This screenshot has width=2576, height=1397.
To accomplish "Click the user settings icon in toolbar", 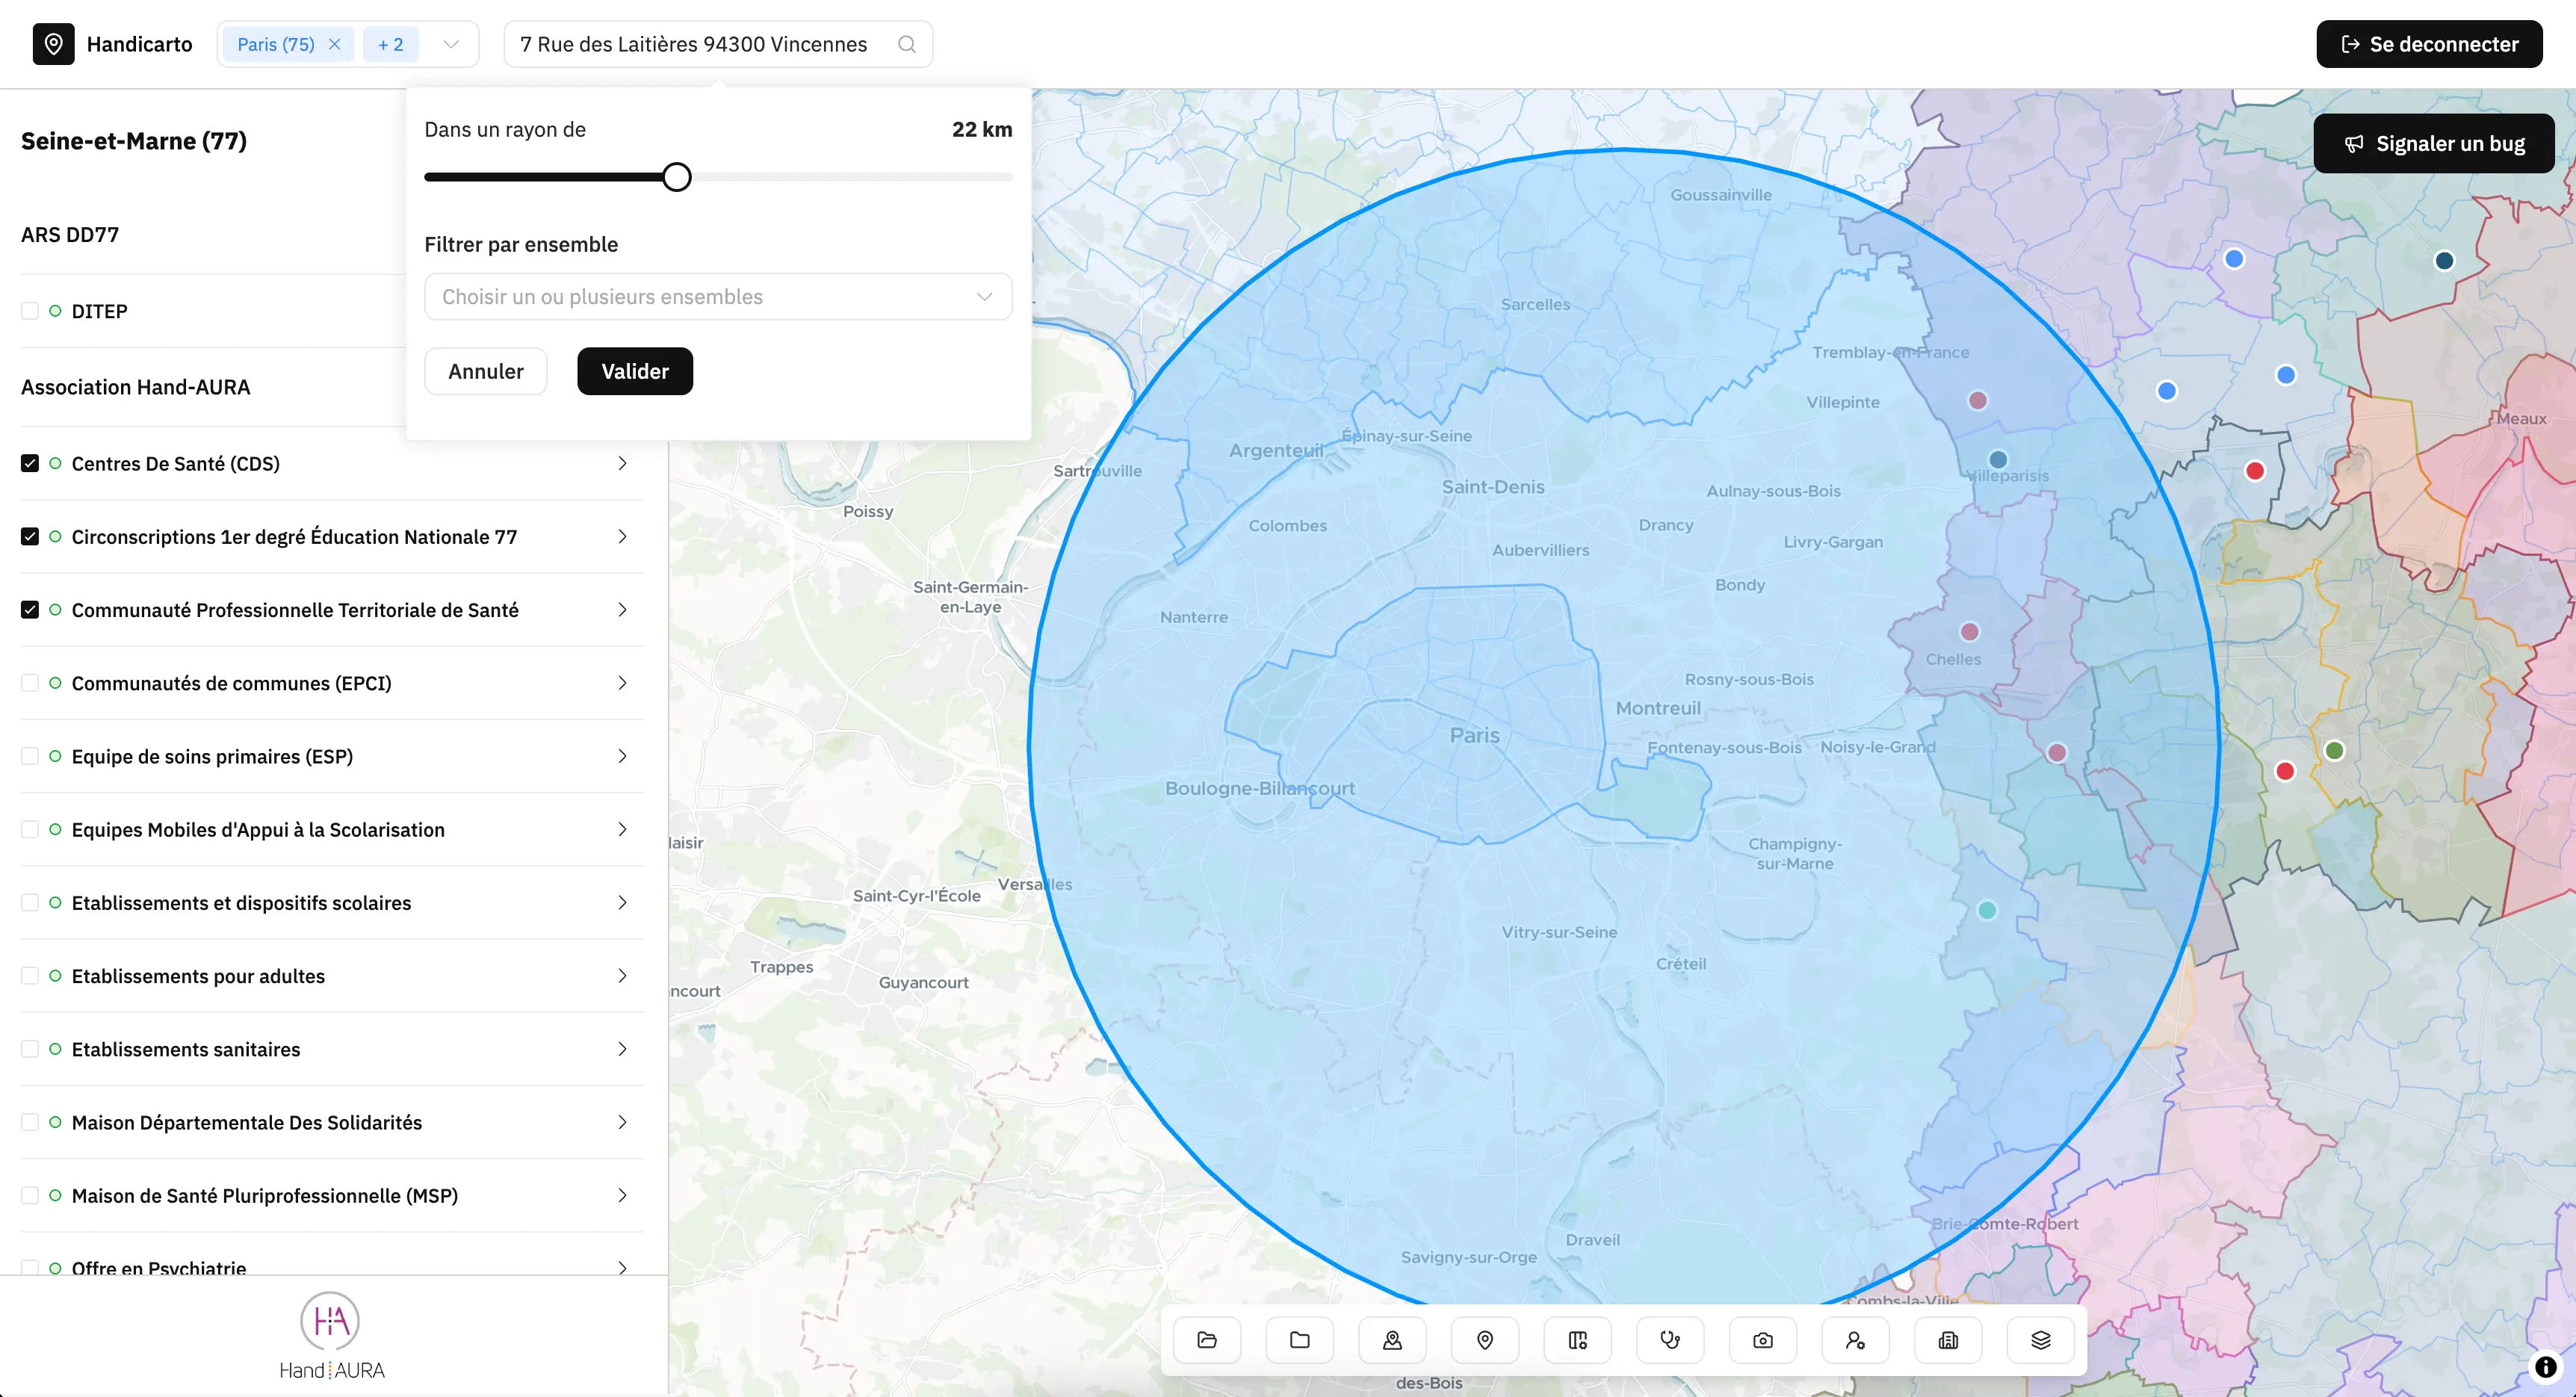I will (1855, 1340).
